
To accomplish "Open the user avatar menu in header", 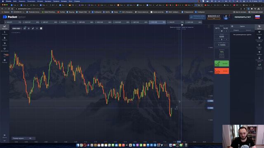I will [x=226, y=17].
